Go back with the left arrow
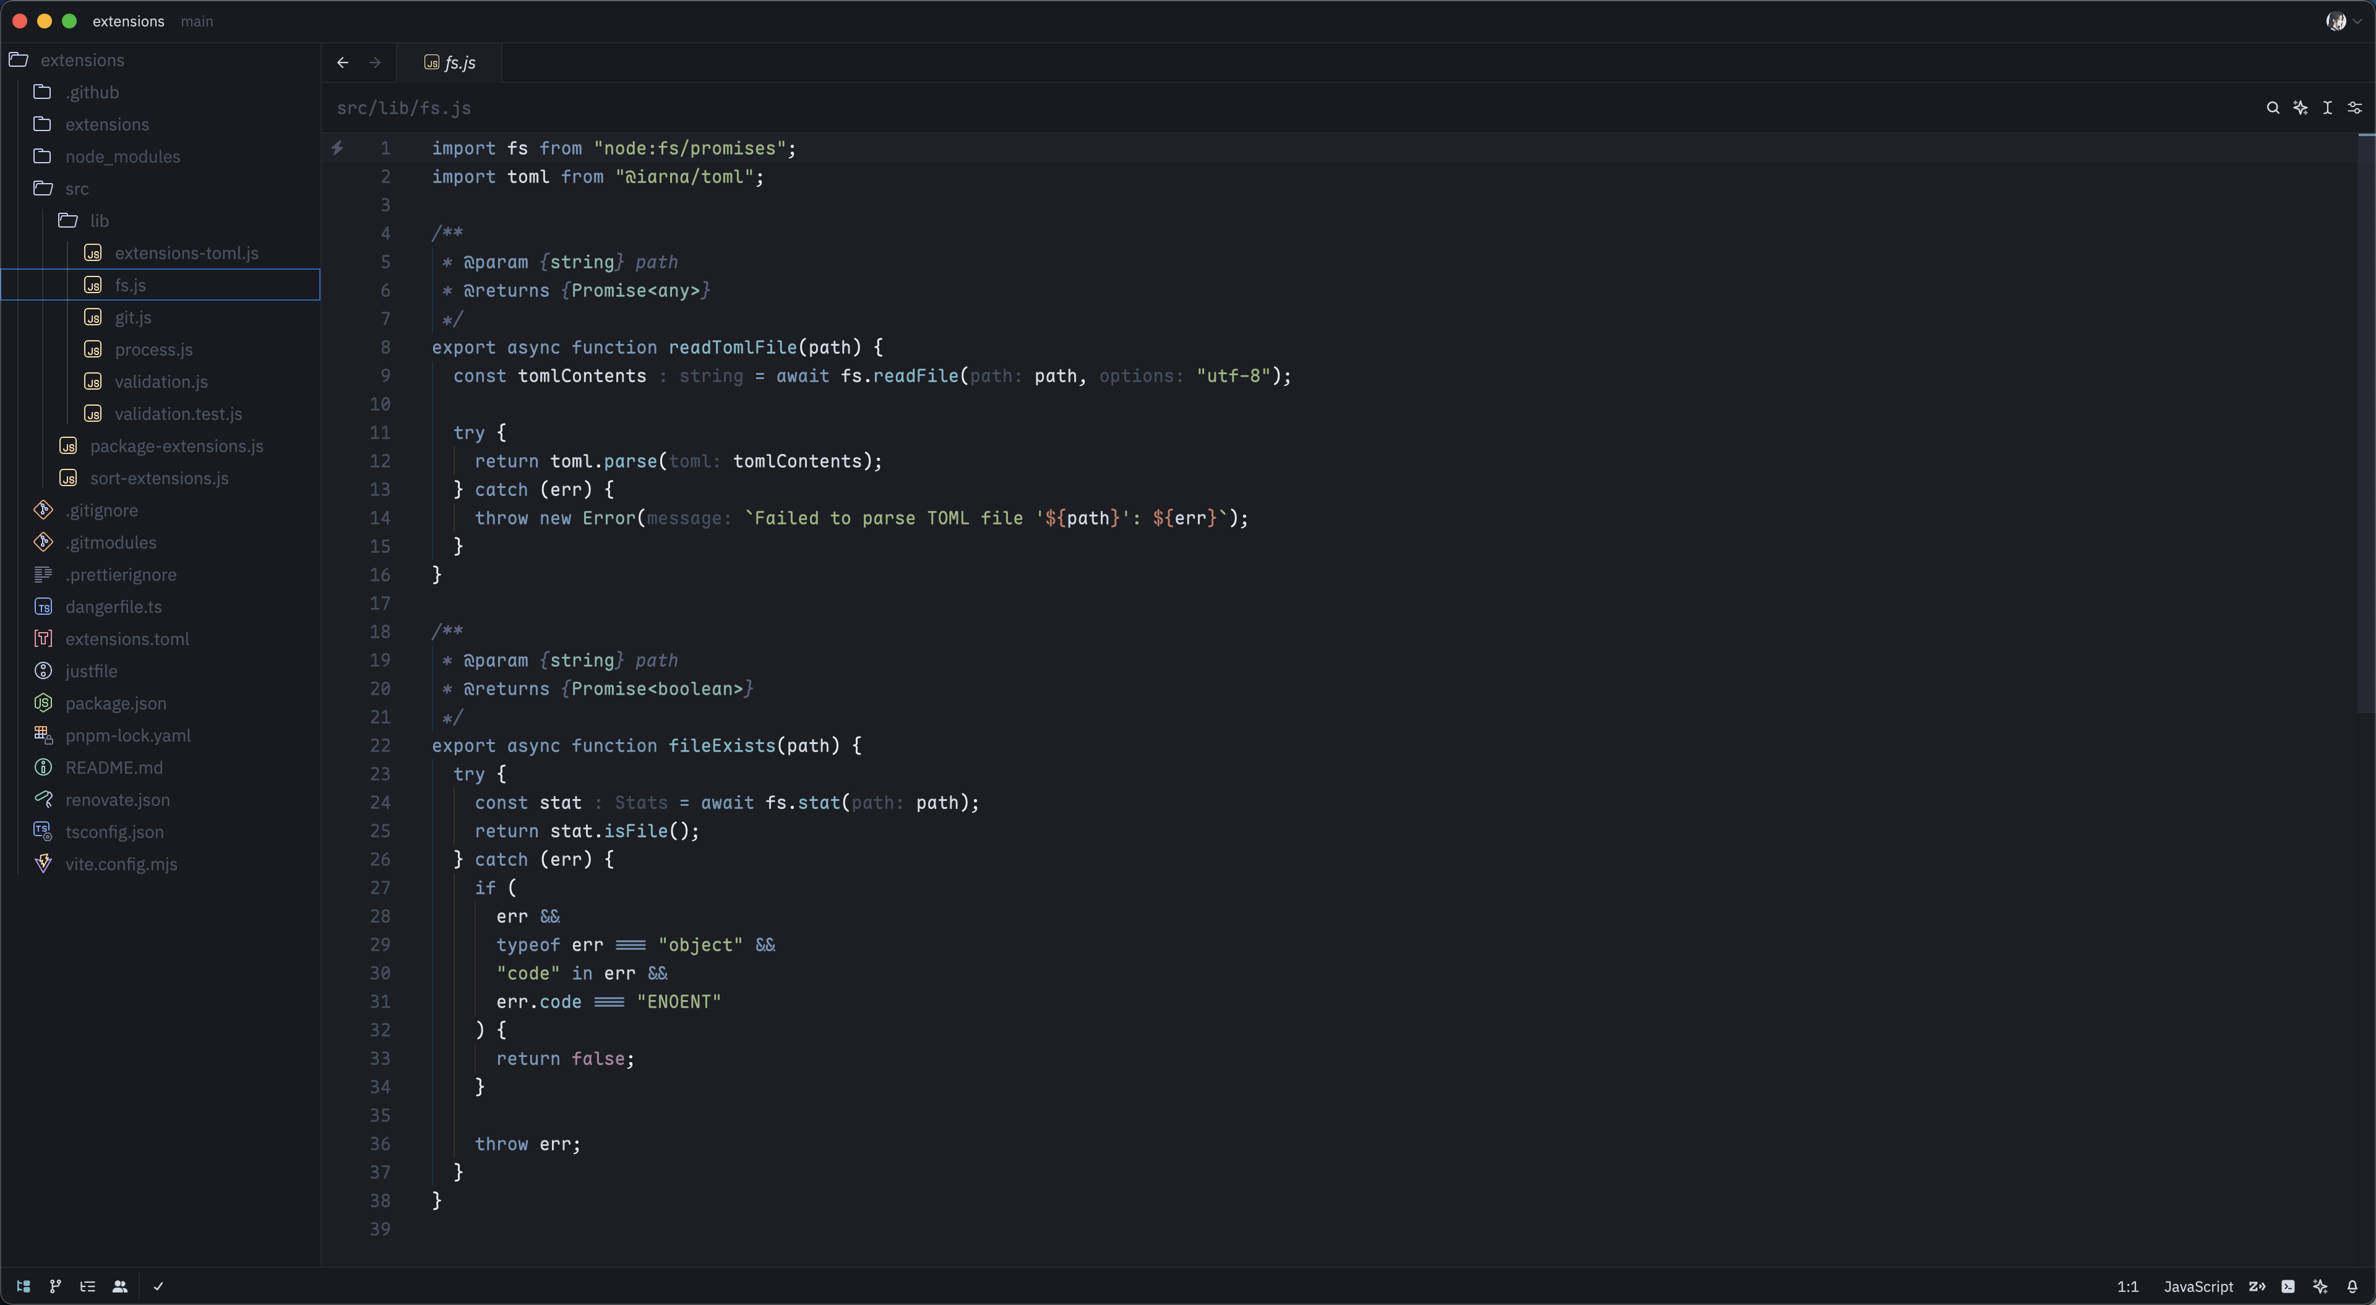The image size is (2376, 1305). 342,62
